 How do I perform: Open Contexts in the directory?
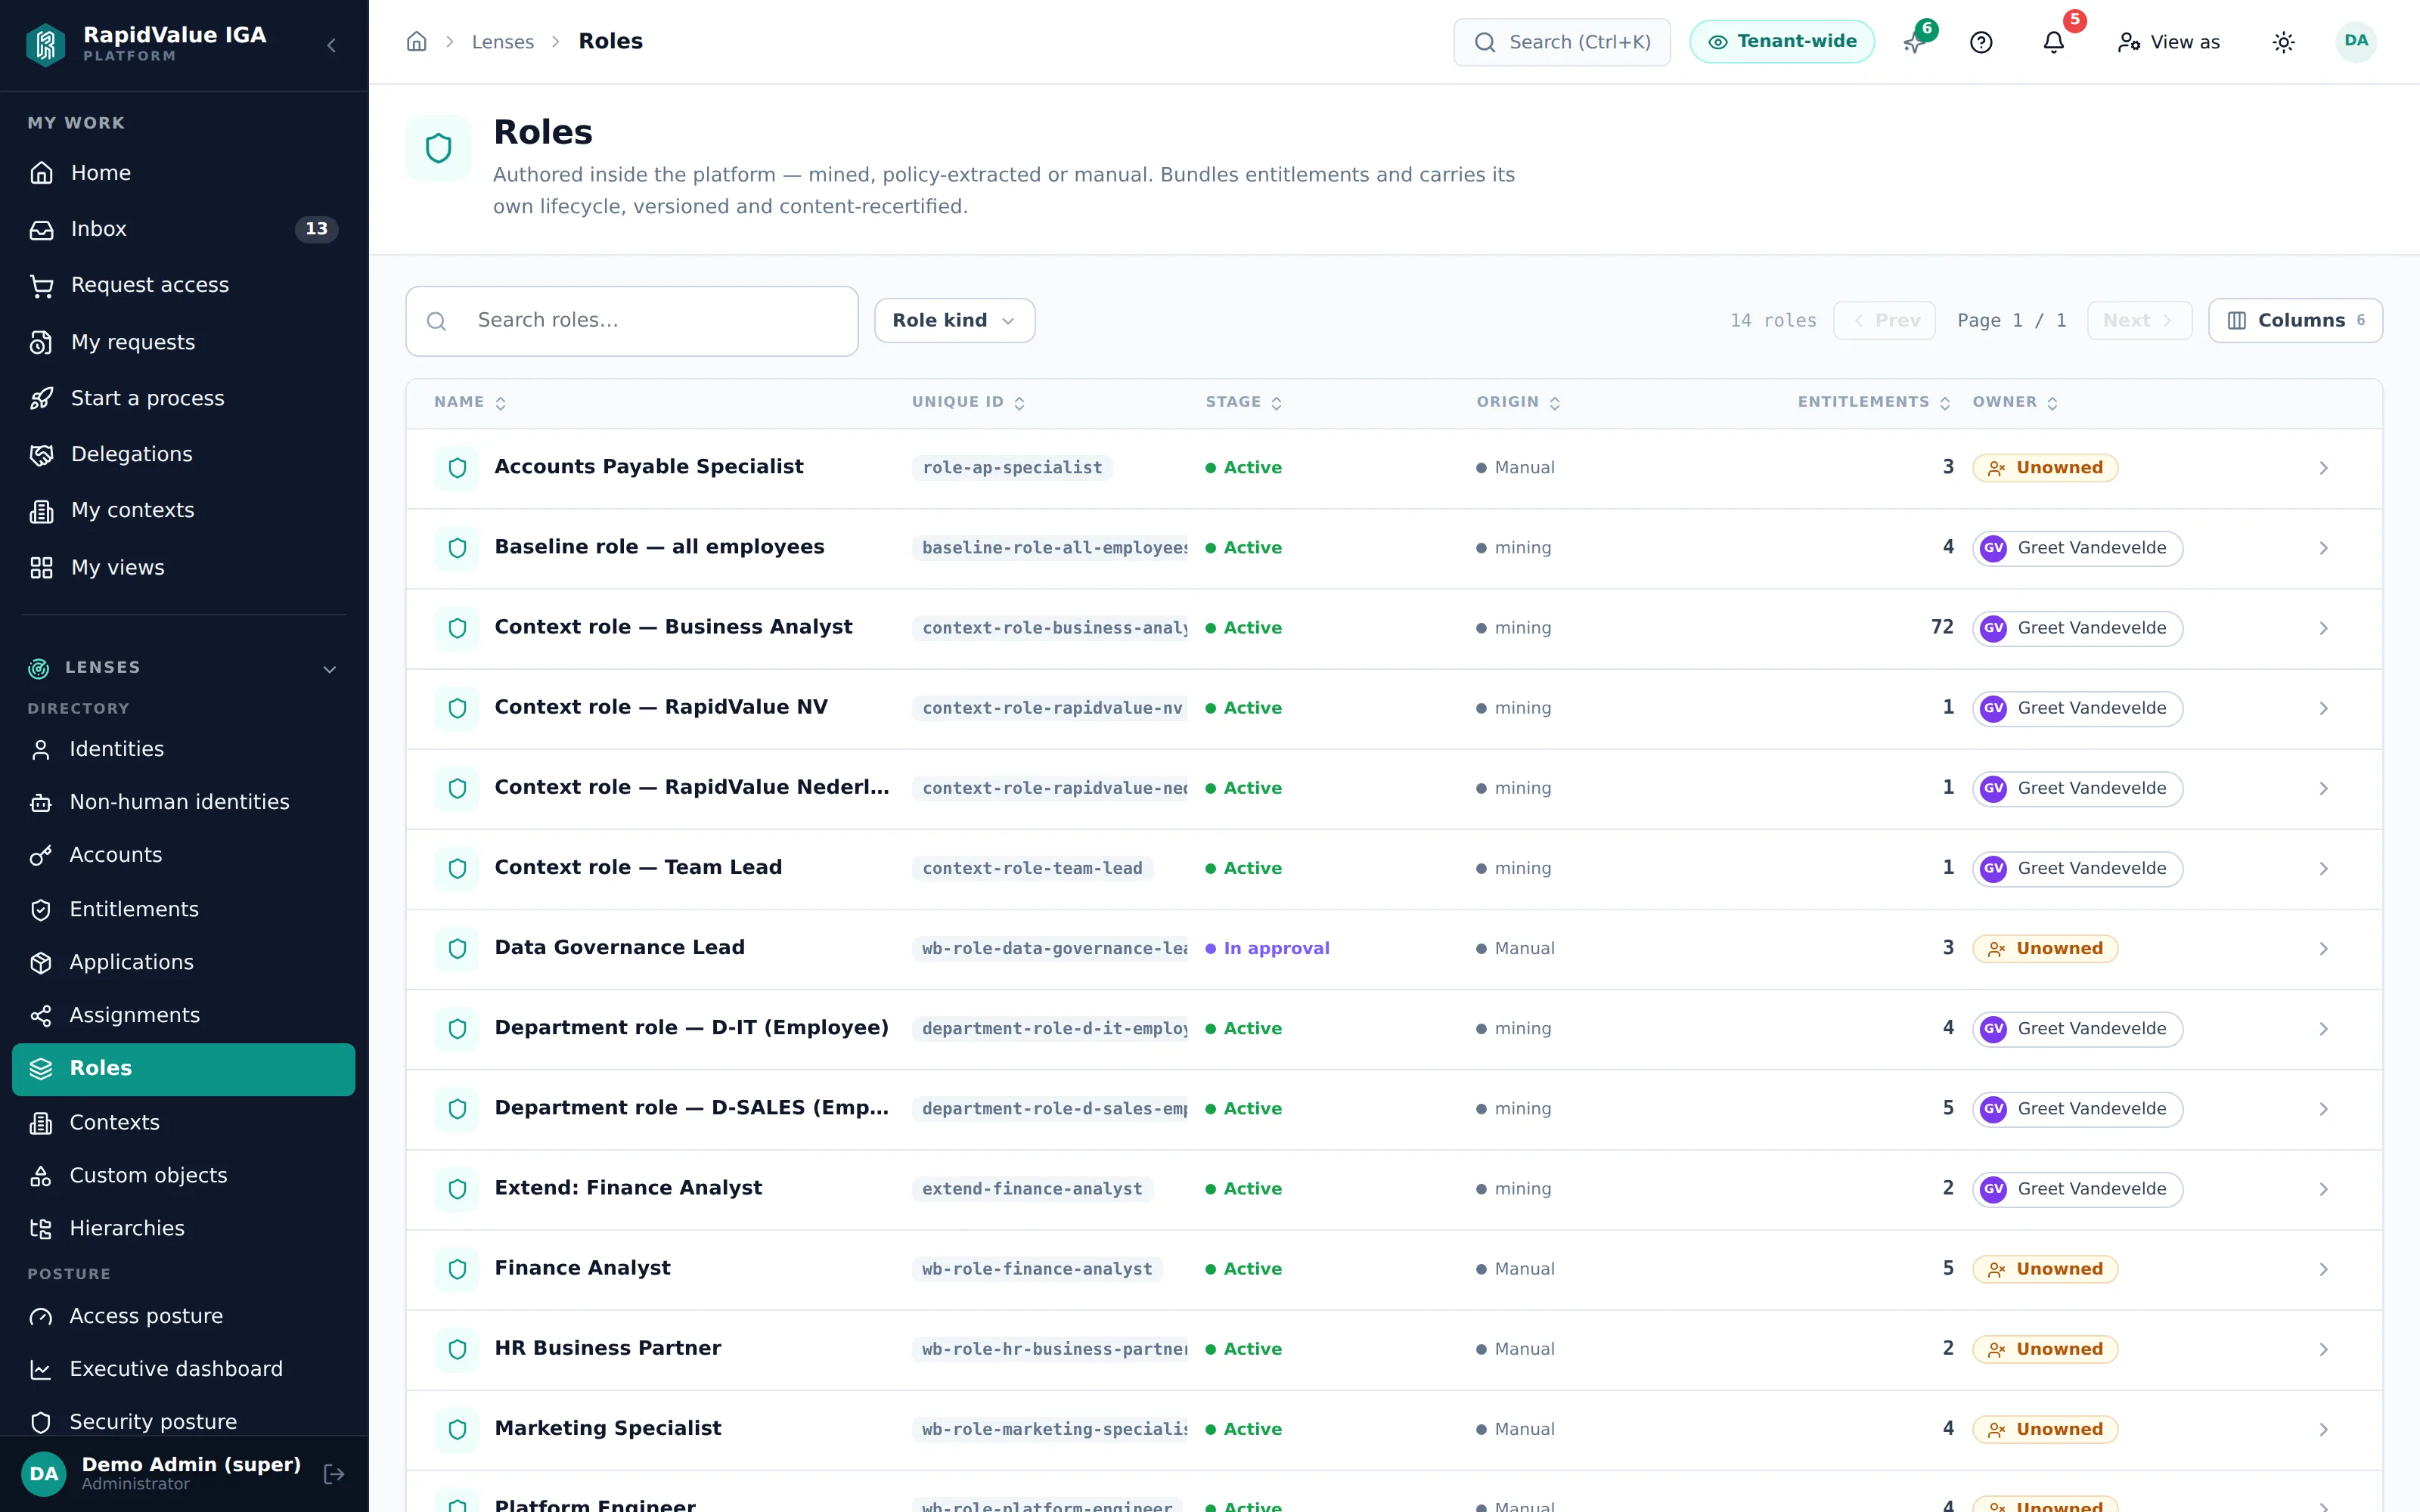click(x=184, y=1122)
